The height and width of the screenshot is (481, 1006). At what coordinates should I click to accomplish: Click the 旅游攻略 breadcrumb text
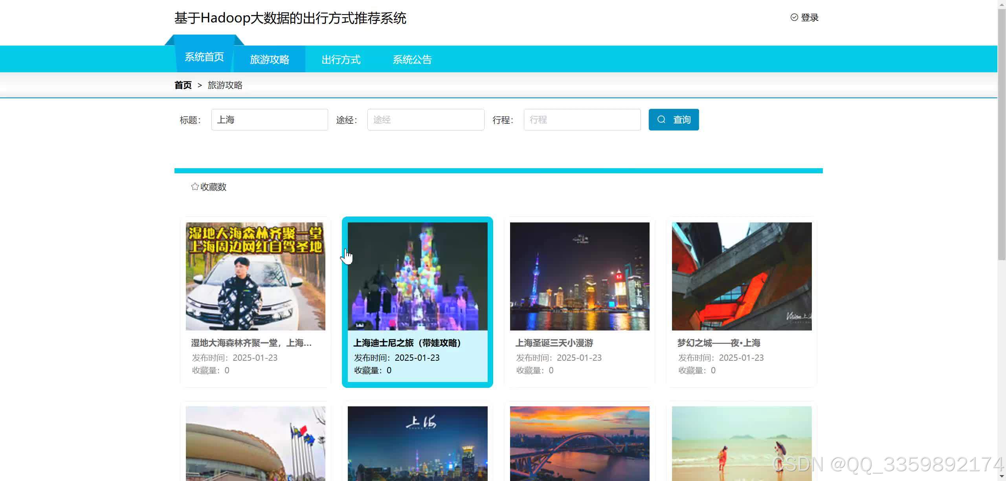pyautogui.click(x=225, y=85)
